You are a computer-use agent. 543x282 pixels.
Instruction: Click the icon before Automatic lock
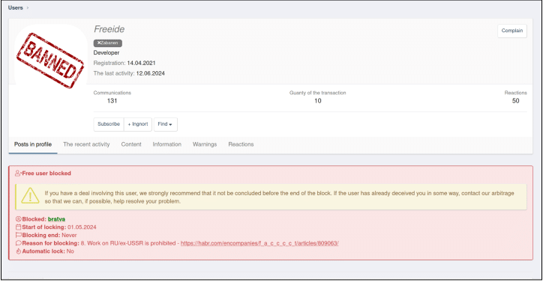[x=19, y=251]
